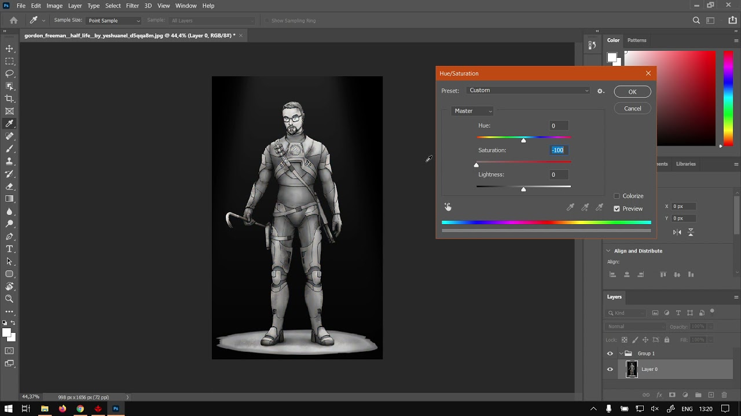Image resolution: width=741 pixels, height=416 pixels.
Task: Switch to the Patterns tab
Action: (x=637, y=40)
